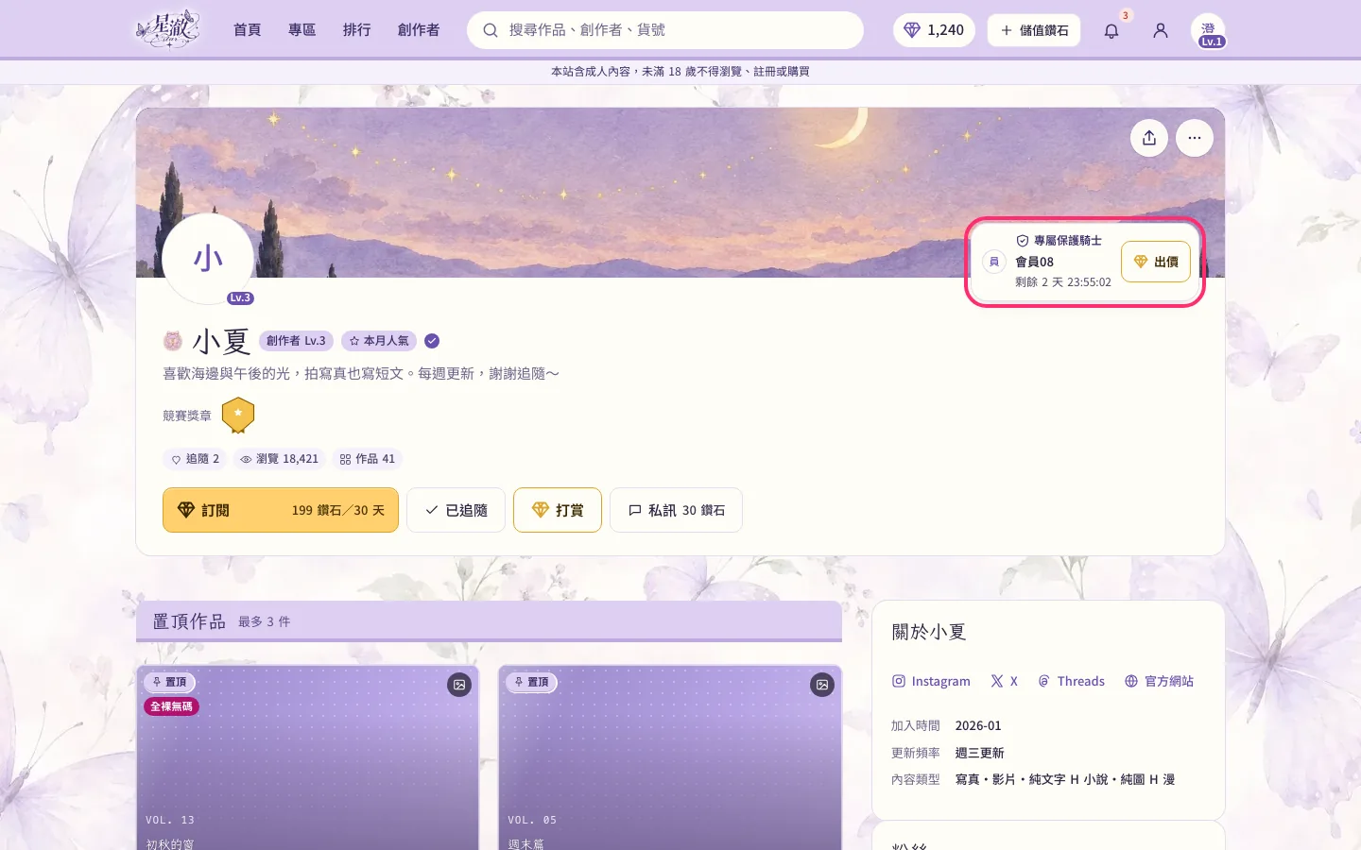The image size is (1361, 850).
Task: Click the 瀏覽 18,421 stat chip
Action: 279,459
